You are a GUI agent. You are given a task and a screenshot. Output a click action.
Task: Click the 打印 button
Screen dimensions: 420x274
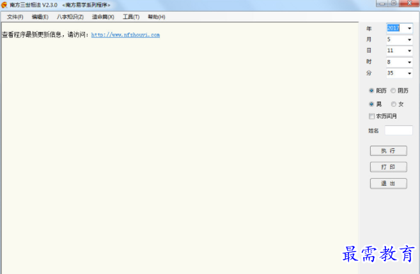tap(389, 167)
